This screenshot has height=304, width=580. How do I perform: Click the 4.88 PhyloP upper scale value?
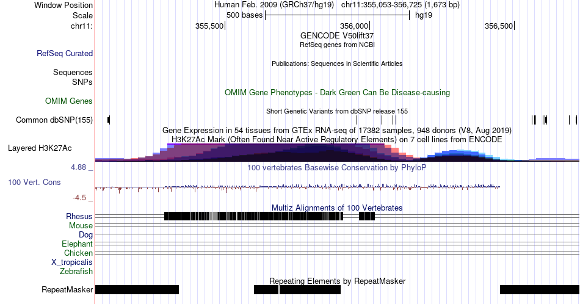click(78, 167)
